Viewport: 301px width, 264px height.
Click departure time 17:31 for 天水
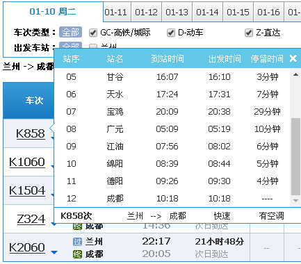click(x=219, y=94)
